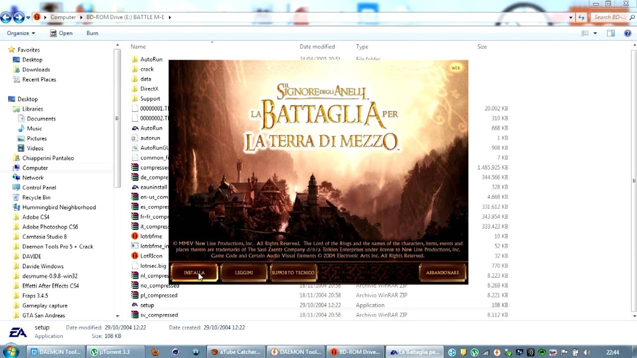Viewport: 637px width, 358px height.
Task: Click the INSTALLA button in the game launcher
Action: [194, 272]
